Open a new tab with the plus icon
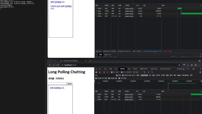 coord(90,61)
